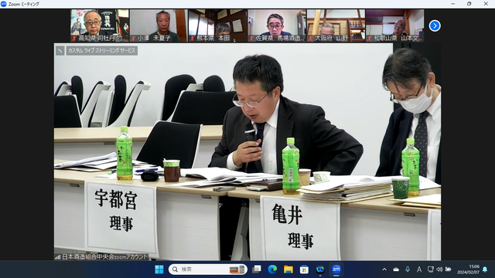Click the battery status tray icon
The image size is (495, 278).
tap(448, 270)
